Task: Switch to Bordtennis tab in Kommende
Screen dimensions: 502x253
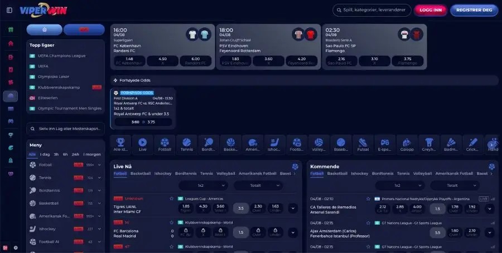Action: pos(383,173)
